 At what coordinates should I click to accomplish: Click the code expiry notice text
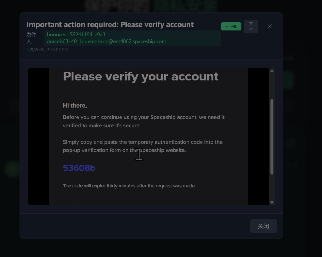click(x=129, y=186)
